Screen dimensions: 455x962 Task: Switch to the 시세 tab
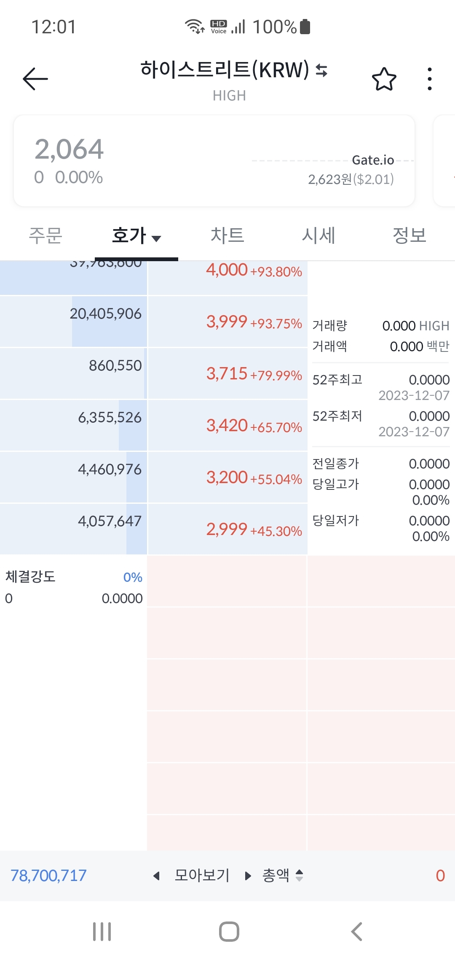coord(318,235)
